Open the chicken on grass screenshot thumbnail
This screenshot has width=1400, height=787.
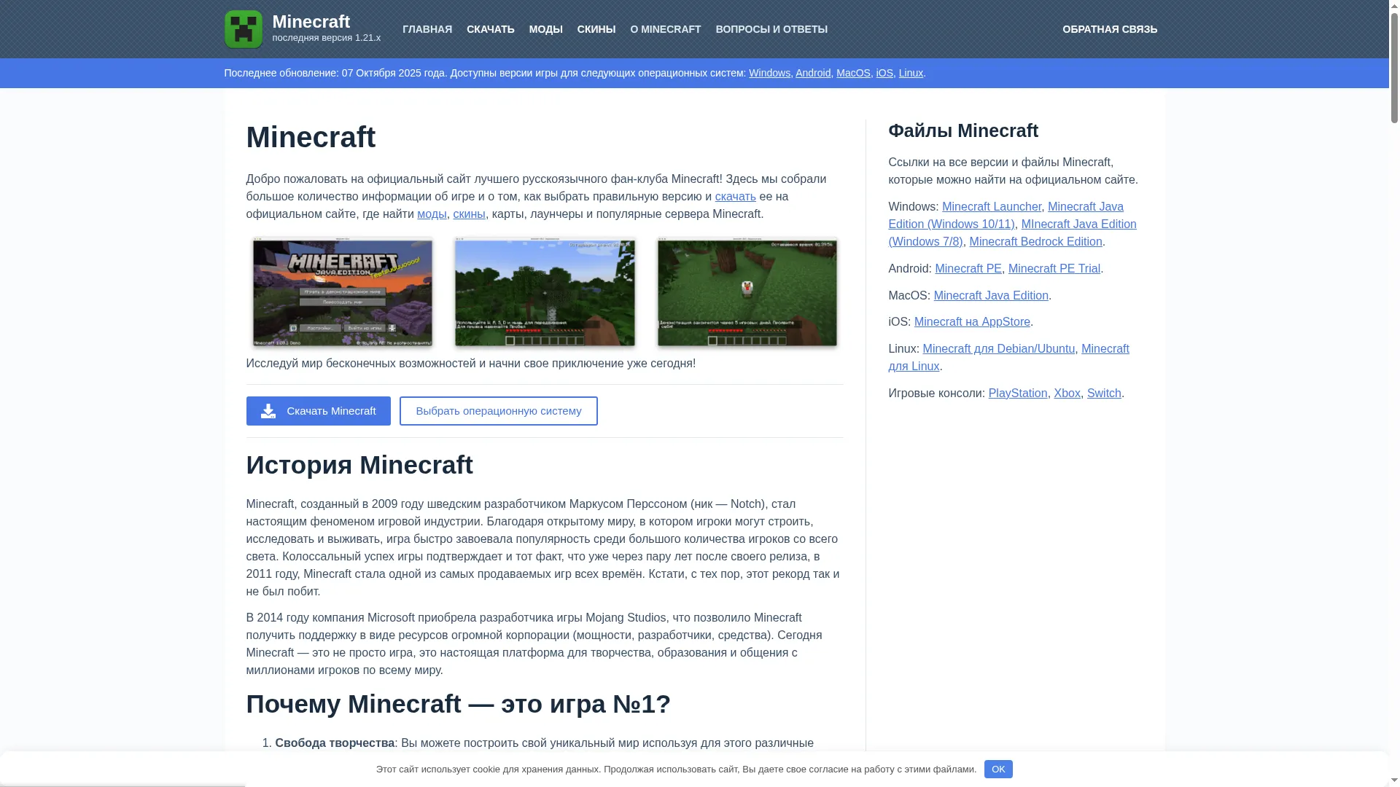point(747,292)
